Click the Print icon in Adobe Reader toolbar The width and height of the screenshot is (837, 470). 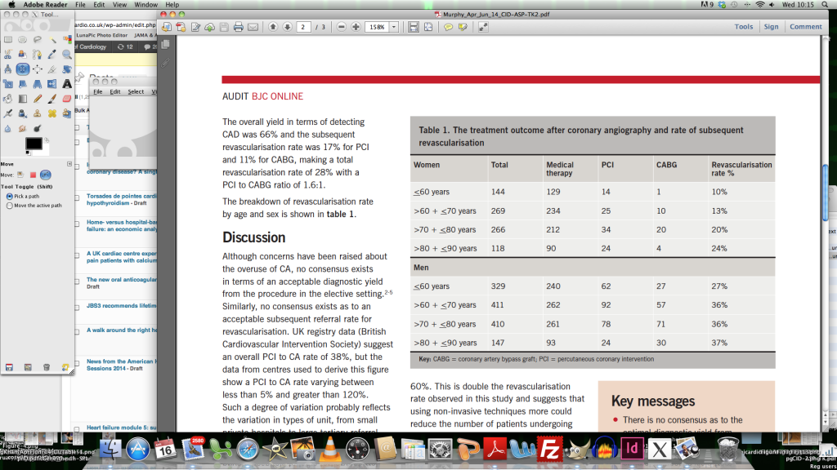[x=238, y=27]
